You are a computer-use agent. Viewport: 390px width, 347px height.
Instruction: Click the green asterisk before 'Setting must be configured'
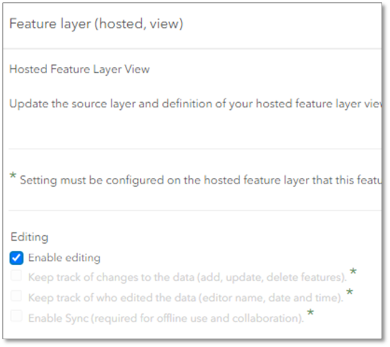(x=13, y=176)
